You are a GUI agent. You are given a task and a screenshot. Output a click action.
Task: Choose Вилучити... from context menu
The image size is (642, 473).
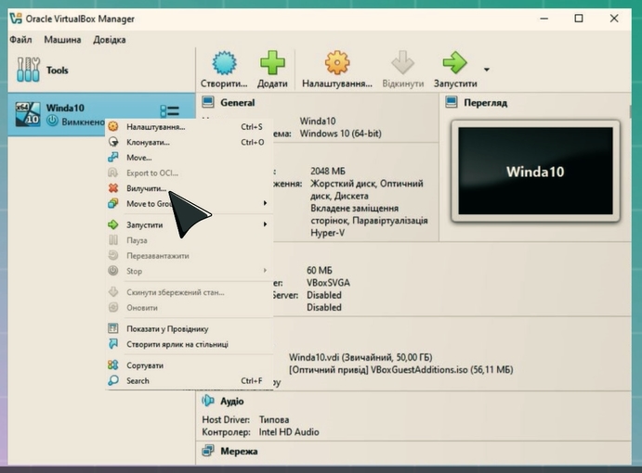189,188
